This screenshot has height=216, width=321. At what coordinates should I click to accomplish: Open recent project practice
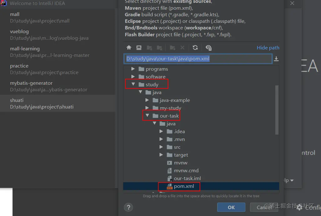(x=58, y=69)
